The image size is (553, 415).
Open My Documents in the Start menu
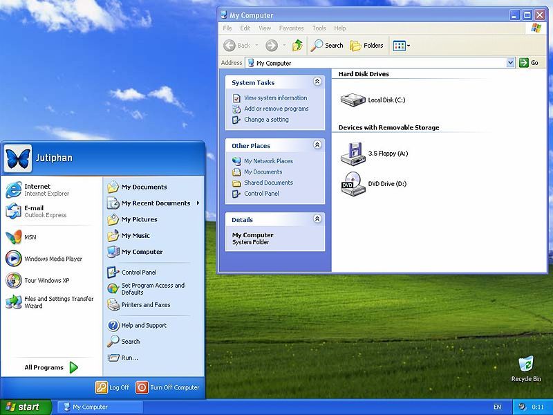click(x=137, y=187)
